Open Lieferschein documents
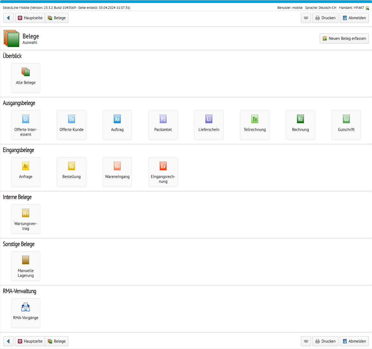372x349 pixels. [x=209, y=125]
